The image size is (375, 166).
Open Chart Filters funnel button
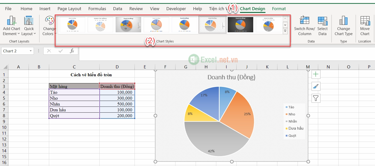point(316,98)
